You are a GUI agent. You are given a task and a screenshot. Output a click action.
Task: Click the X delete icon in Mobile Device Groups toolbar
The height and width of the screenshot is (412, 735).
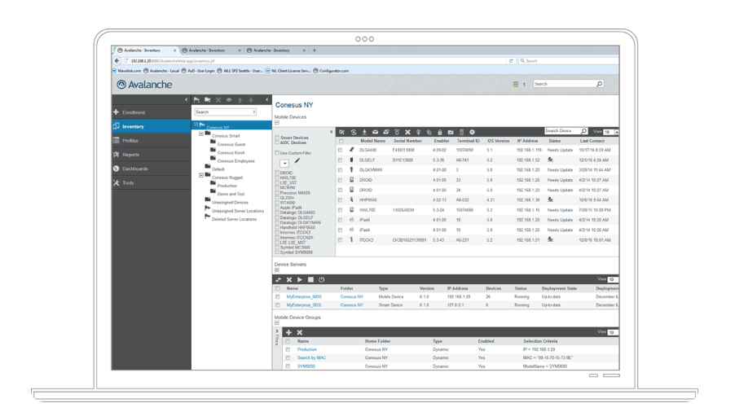pyautogui.click(x=300, y=332)
